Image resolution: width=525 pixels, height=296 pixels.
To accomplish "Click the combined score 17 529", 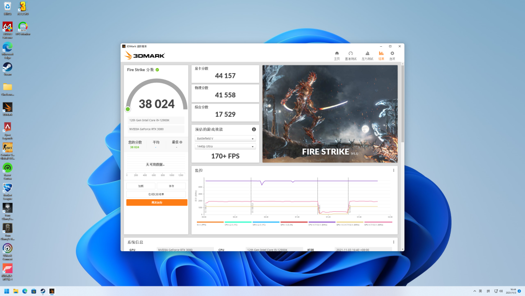I will (226, 114).
